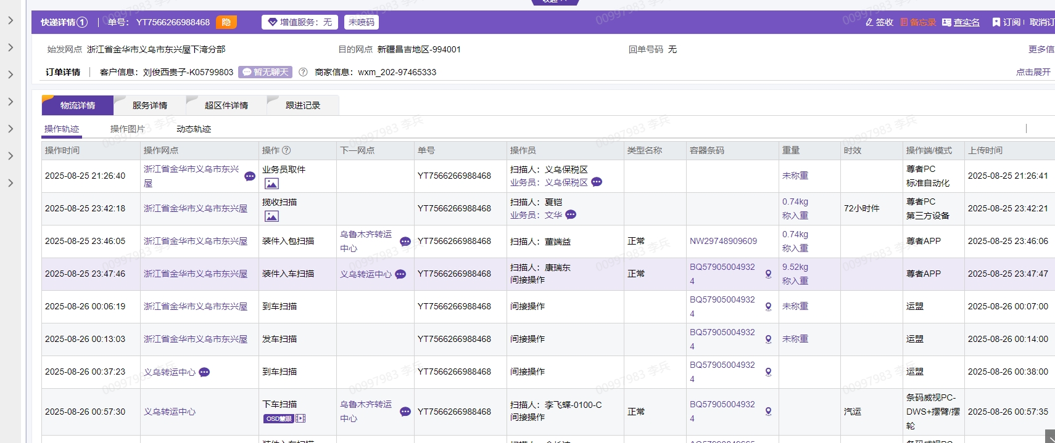Open the 备忘录 memo
Viewport: 1055px width, 443px height.
[918, 22]
